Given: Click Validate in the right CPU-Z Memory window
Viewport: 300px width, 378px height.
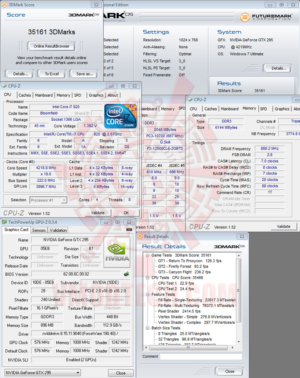Looking at the screenshot, I should point(284,227).
